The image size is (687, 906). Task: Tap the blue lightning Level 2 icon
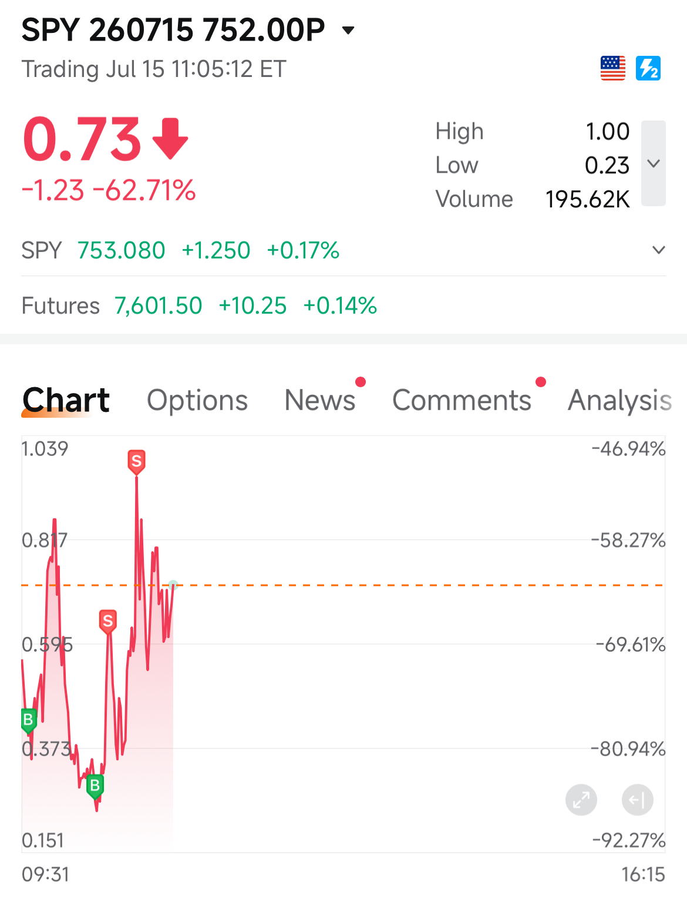648,68
